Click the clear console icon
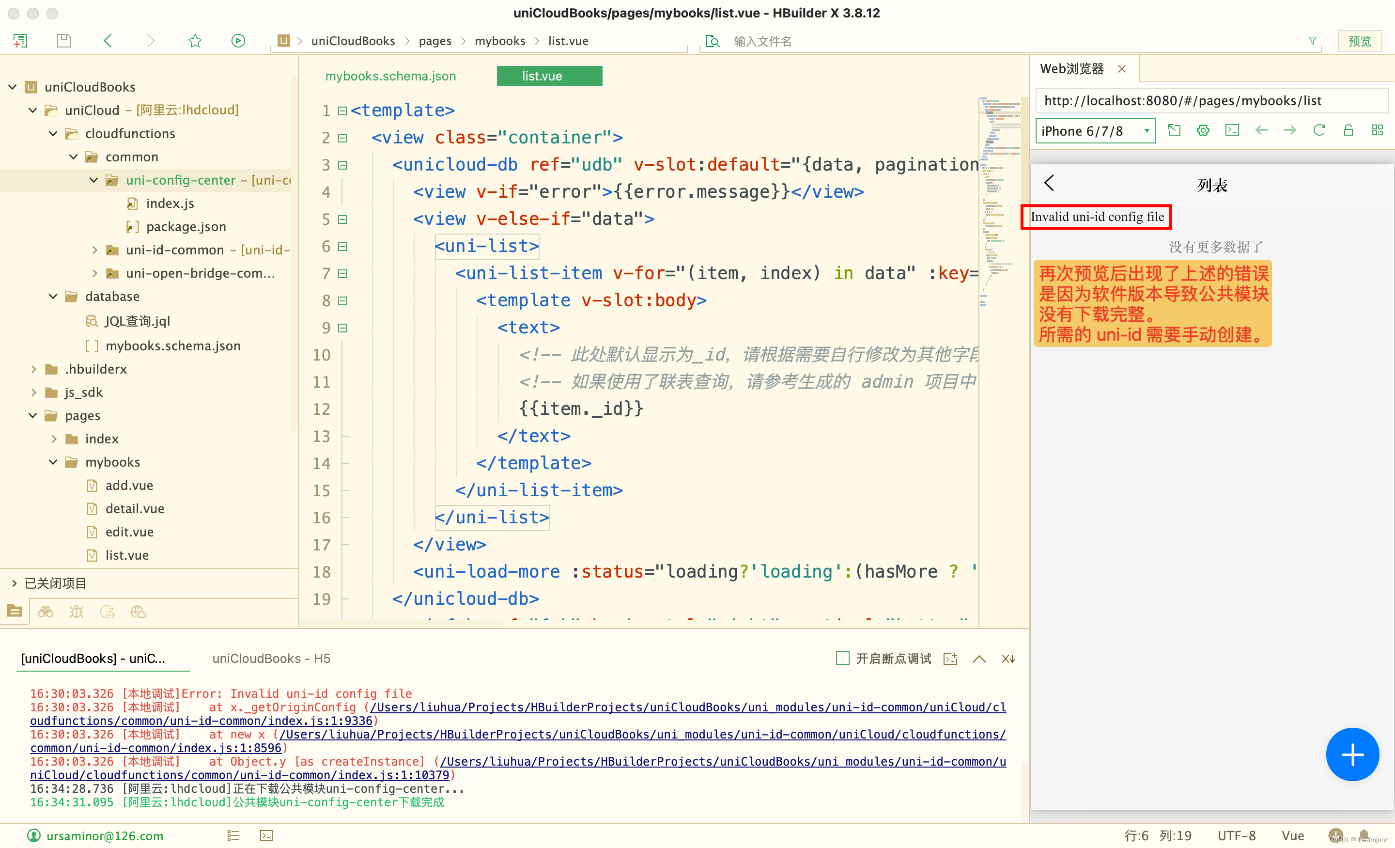 [x=1008, y=659]
